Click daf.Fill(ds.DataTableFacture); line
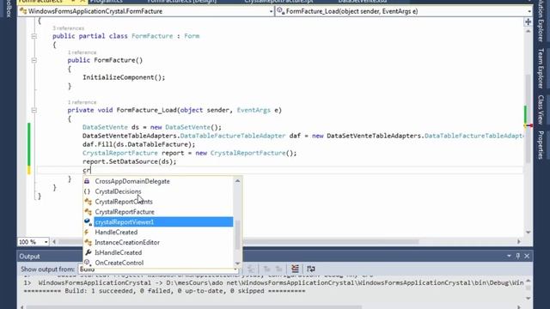The height and width of the screenshot is (309, 550). (139, 144)
